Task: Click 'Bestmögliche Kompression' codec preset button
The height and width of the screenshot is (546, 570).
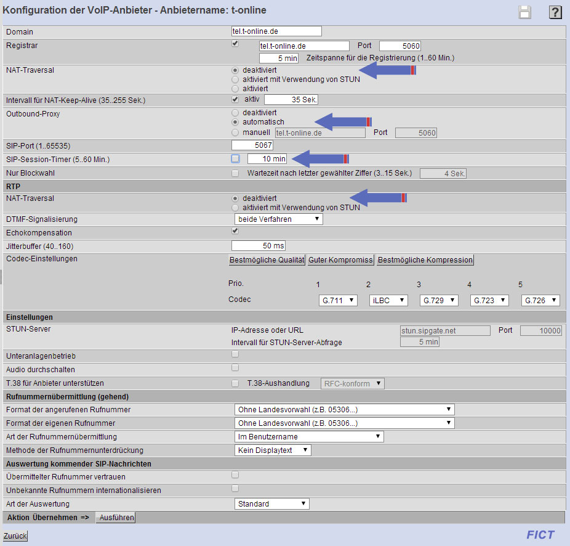Action: [x=425, y=260]
